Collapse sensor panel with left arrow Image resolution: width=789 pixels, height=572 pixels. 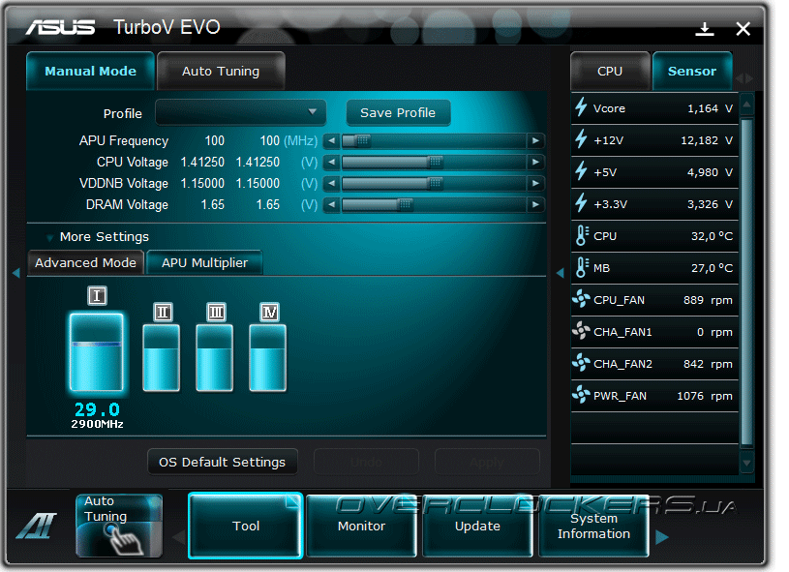[561, 273]
